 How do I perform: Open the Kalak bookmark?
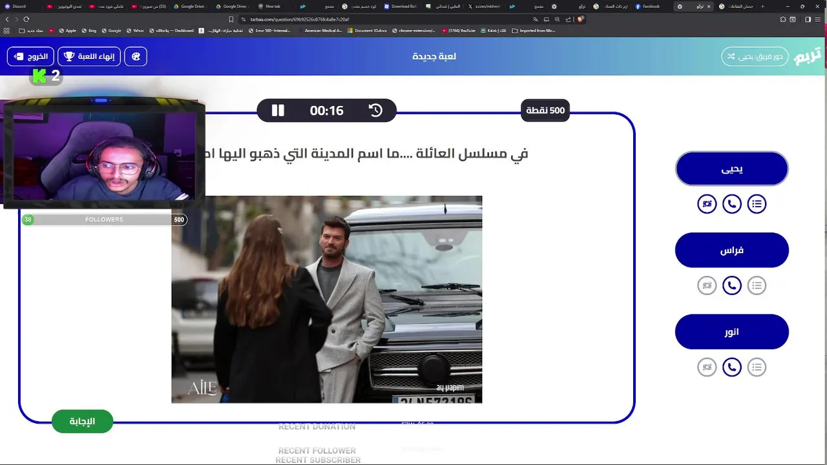pyautogui.click(x=494, y=30)
